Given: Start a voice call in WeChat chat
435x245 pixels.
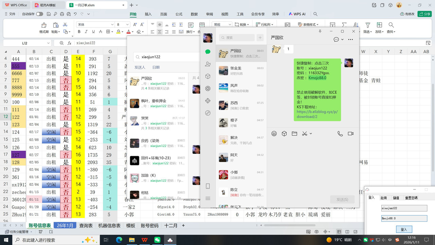Looking at the screenshot, I should click(340, 134).
